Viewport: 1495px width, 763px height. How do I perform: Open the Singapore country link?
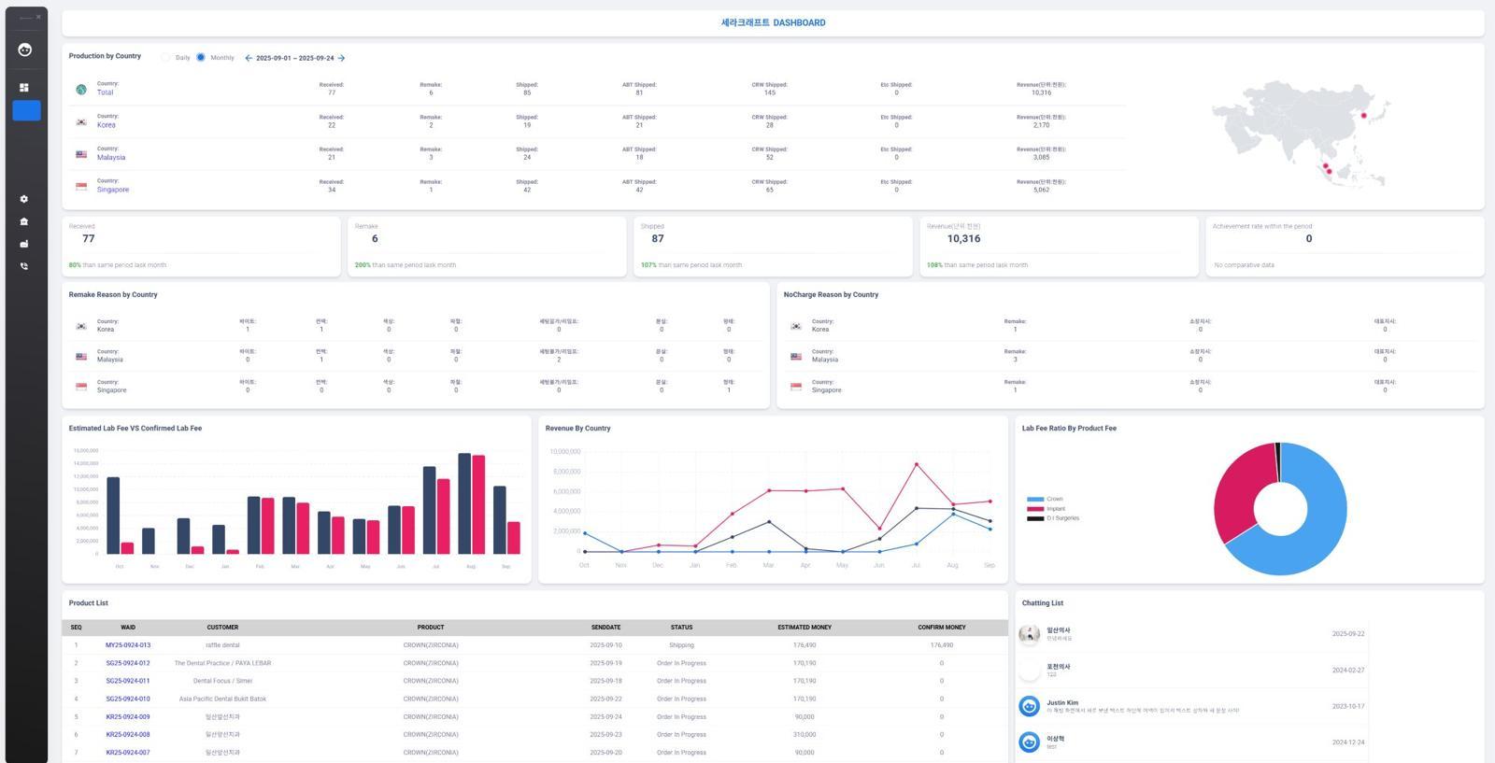click(113, 190)
